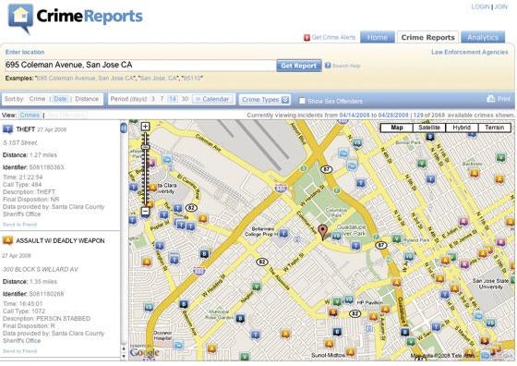517x366 pixels.
Task: Select the THEFT icon in the incident list
Action: tap(7, 129)
